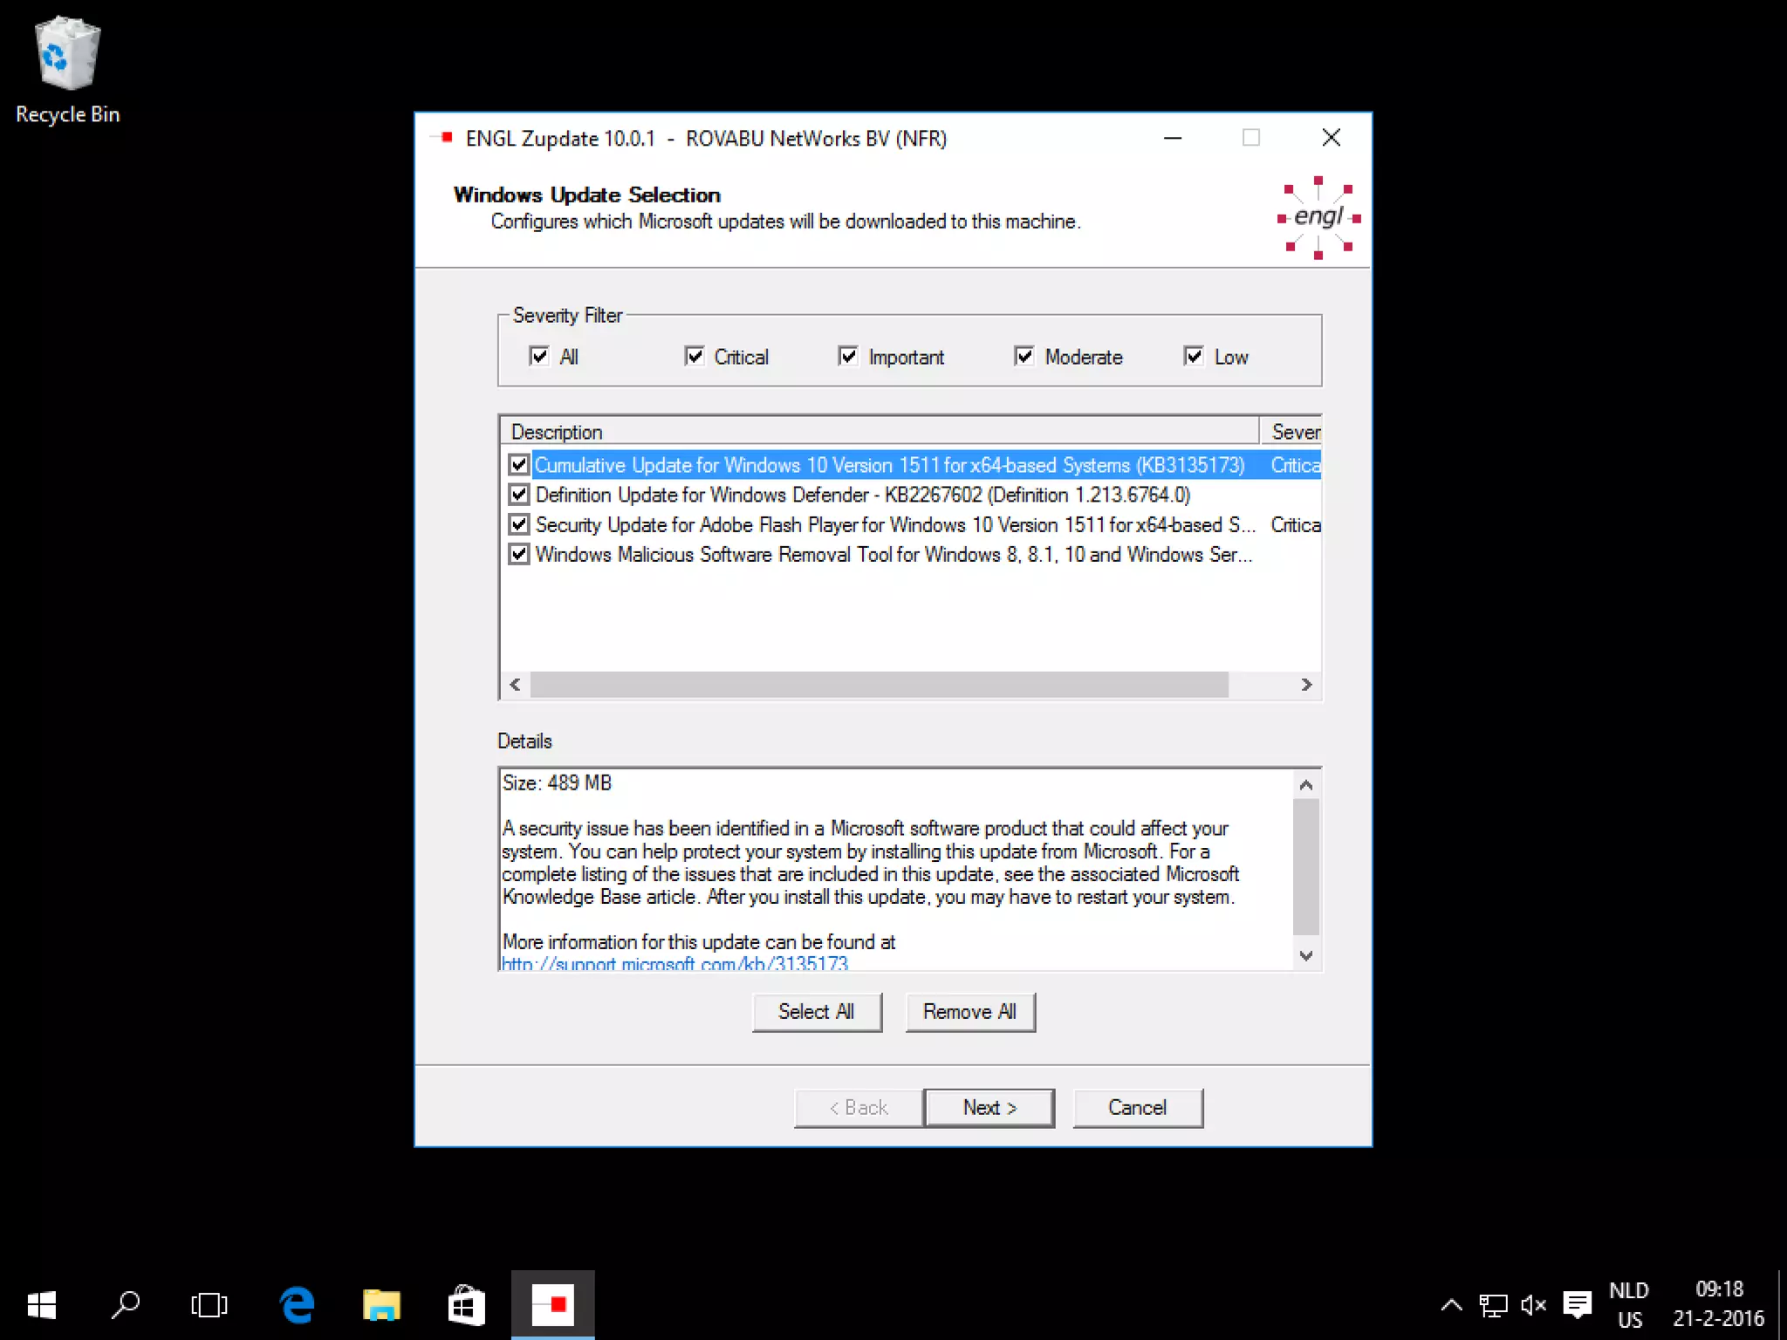1787x1340 pixels.
Task: Click the Details pane scroll down arrow
Action: pyautogui.click(x=1306, y=955)
